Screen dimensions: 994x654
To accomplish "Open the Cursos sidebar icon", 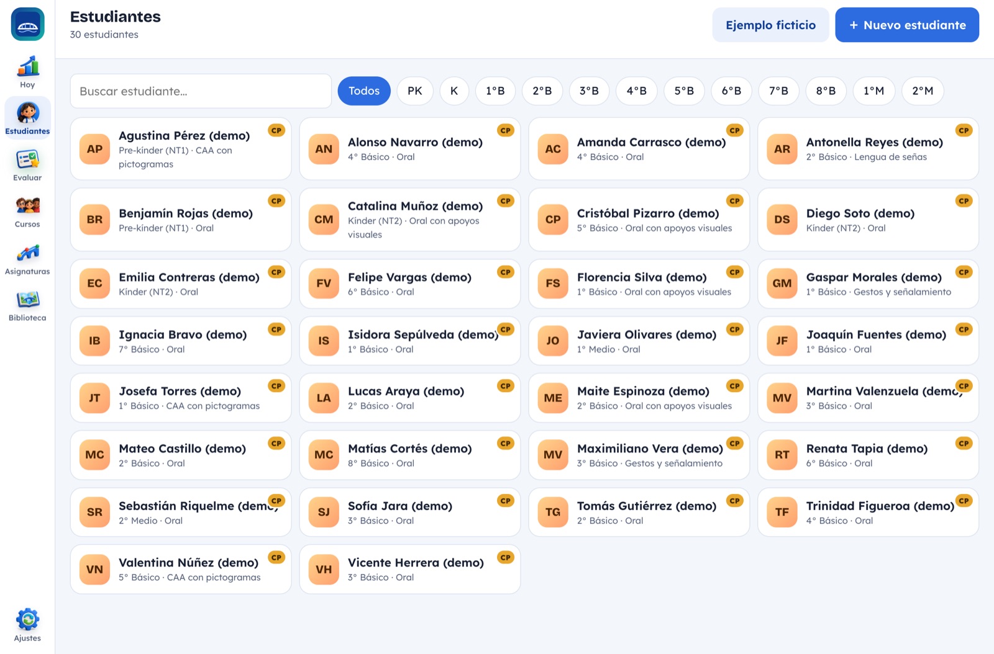I will [x=27, y=207].
